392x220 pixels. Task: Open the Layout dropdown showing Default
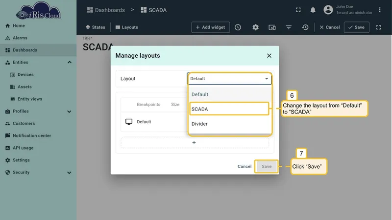coord(229,79)
